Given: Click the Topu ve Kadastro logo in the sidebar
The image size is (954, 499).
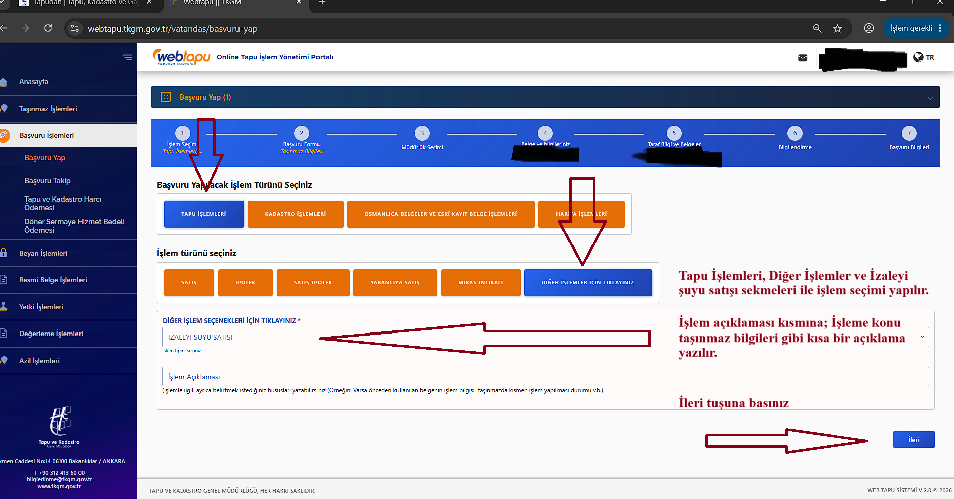Looking at the screenshot, I should pos(59,426).
